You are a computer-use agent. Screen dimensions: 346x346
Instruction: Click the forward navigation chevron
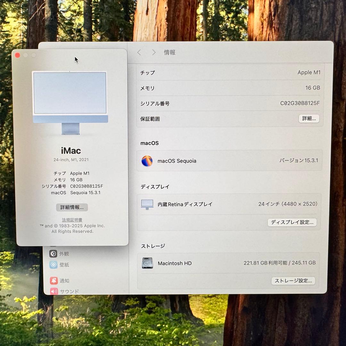154,52
